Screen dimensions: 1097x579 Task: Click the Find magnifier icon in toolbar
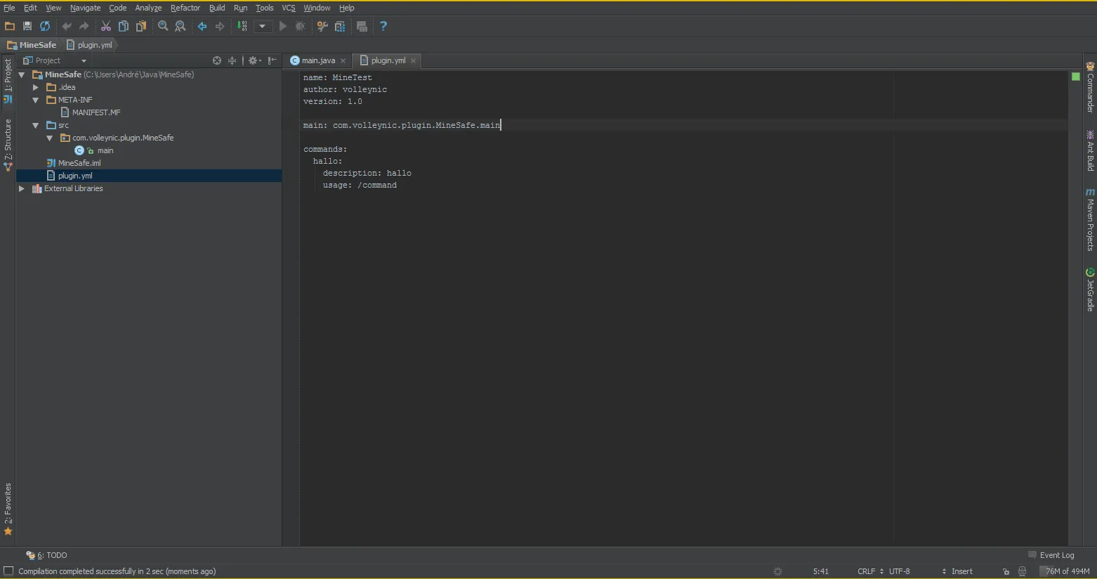pos(163,26)
